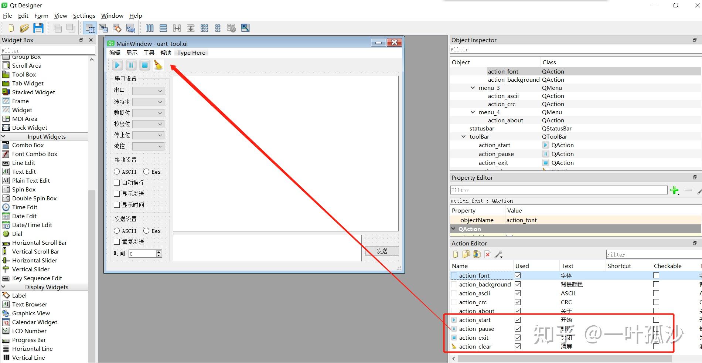Collapse the toolBar tree node
The image size is (702, 363).
[464, 137]
